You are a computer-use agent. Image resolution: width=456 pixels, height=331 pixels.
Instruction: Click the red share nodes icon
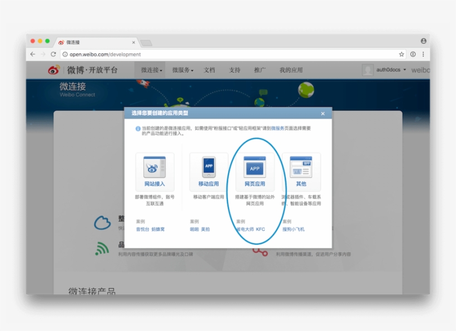(261, 252)
